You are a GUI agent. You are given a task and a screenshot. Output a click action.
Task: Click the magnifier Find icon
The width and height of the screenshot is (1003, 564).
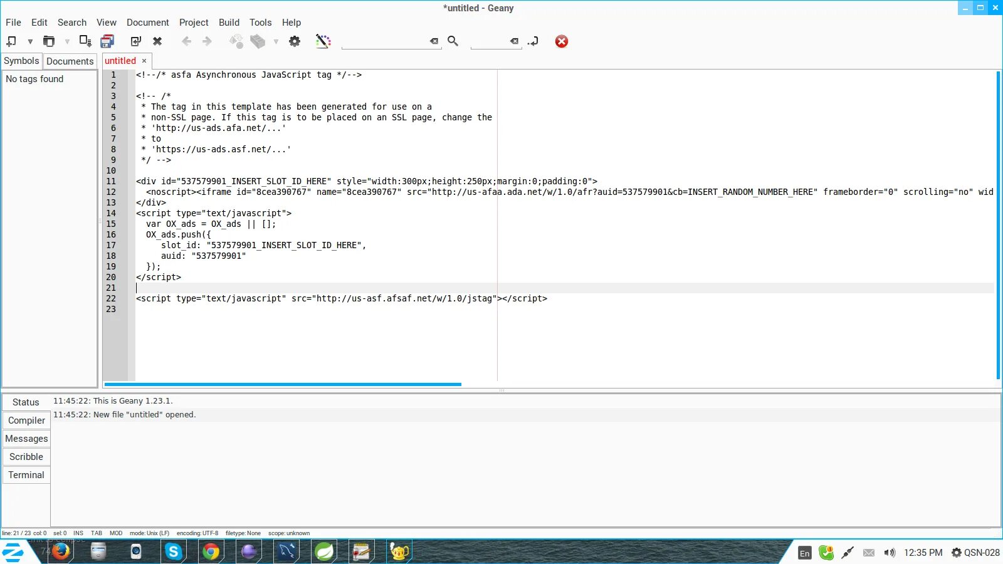point(453,41)
